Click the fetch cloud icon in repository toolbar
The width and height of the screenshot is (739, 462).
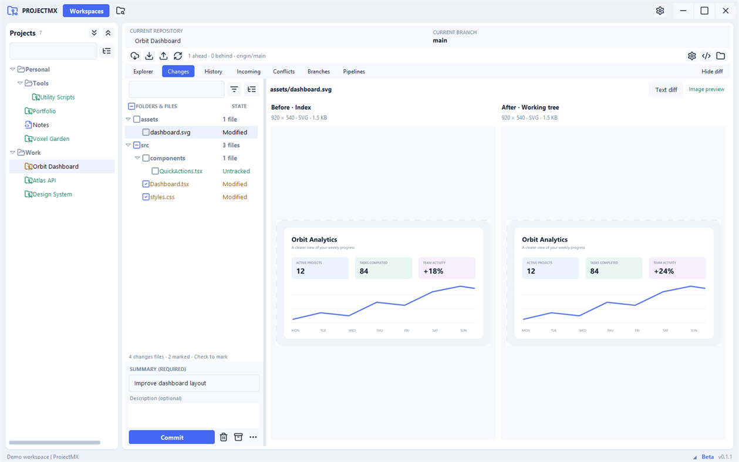coord(135,56)
